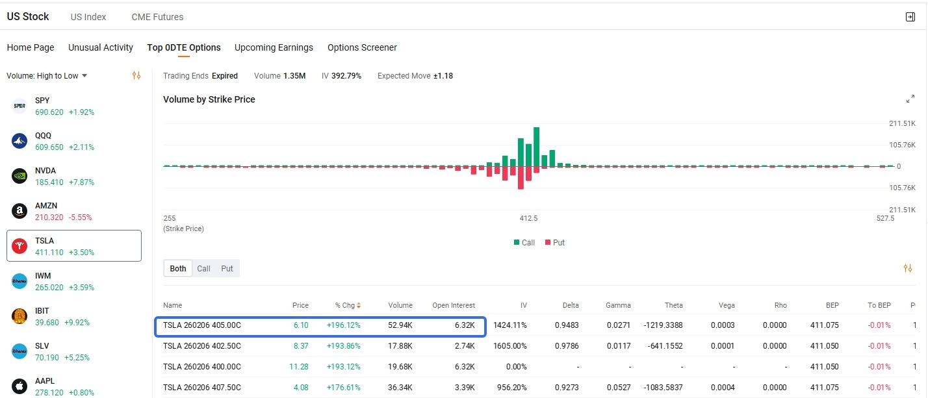This screenshot has height=398, width=928.
Task: Select AMZN in the ticker list
Action: click(74, 211)
